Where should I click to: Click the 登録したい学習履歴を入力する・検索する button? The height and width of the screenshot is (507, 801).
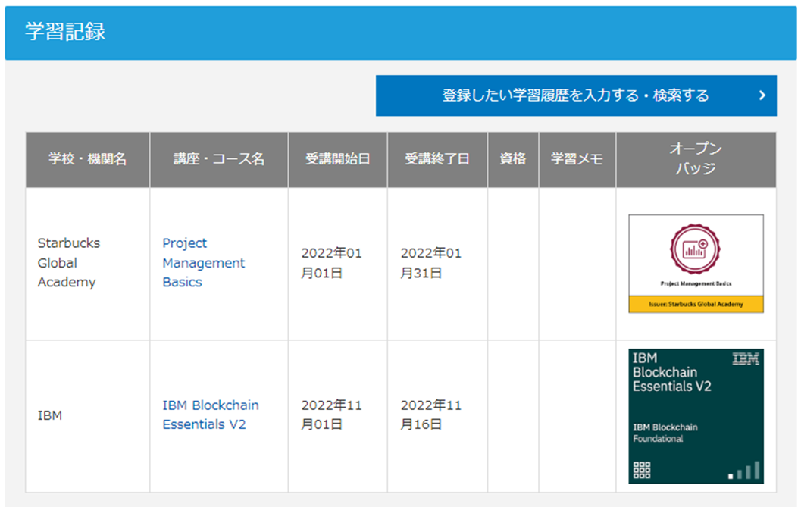pos(576,95)
